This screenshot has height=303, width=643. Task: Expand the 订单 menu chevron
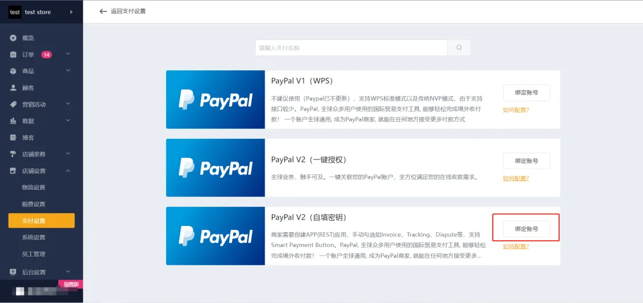click(x=68, y=54)
